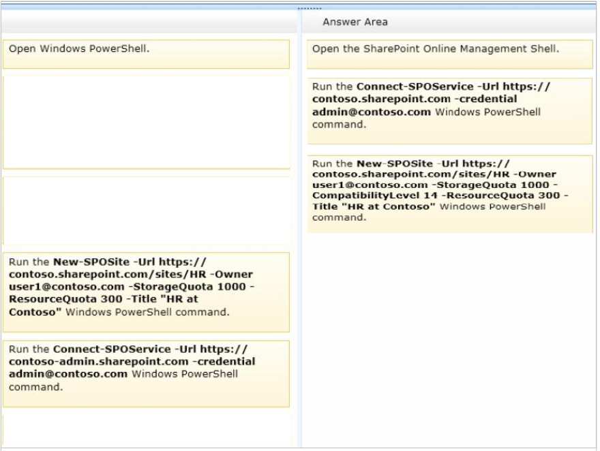Image resolution: width=600 pixels, height=451 pixels.
Task: Click the 'Answer Area' heading
Action: 355,22
